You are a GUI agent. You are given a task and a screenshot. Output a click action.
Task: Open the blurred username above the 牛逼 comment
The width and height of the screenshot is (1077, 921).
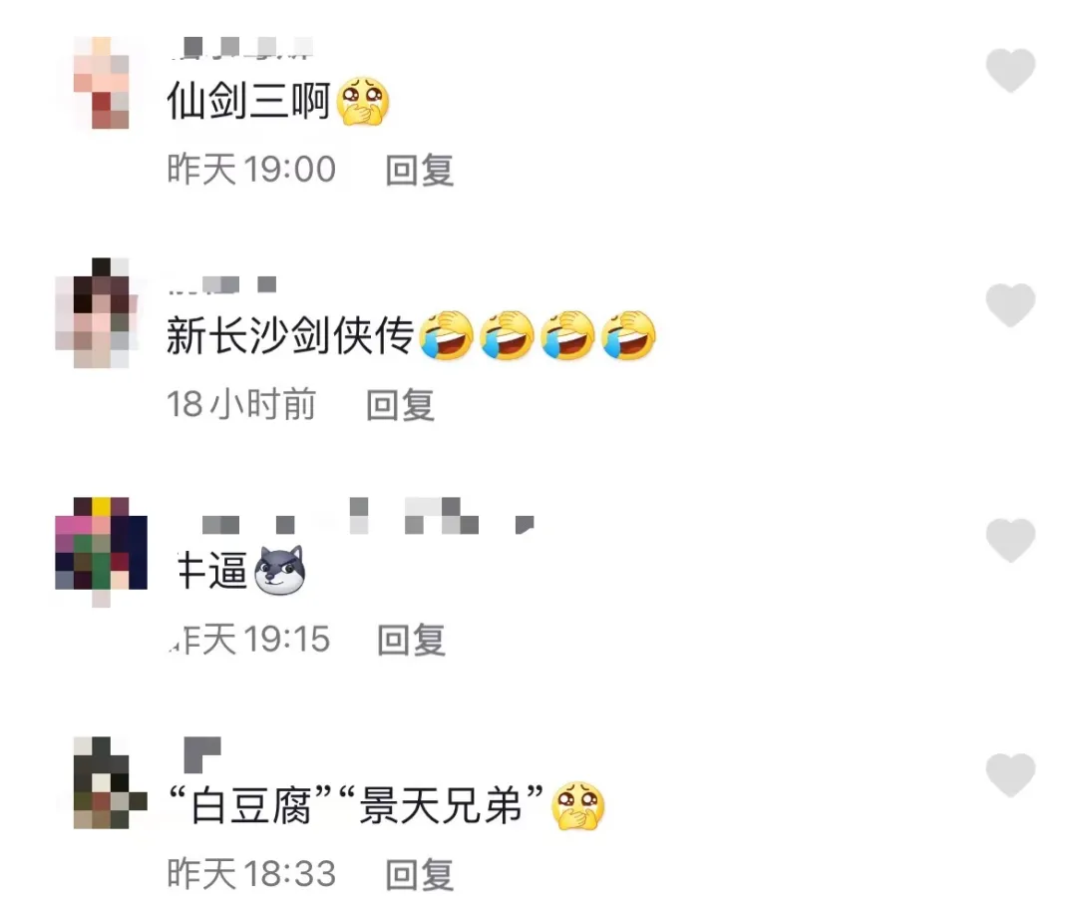click(367, 517)
